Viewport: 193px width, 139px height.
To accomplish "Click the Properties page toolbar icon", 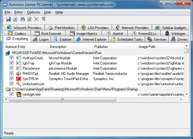I will pos(29,19).
